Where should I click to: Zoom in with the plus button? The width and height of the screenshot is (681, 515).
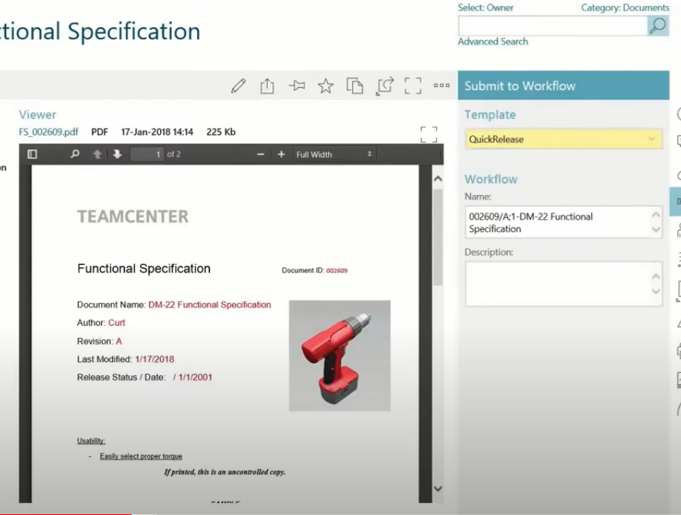(281, 154)
